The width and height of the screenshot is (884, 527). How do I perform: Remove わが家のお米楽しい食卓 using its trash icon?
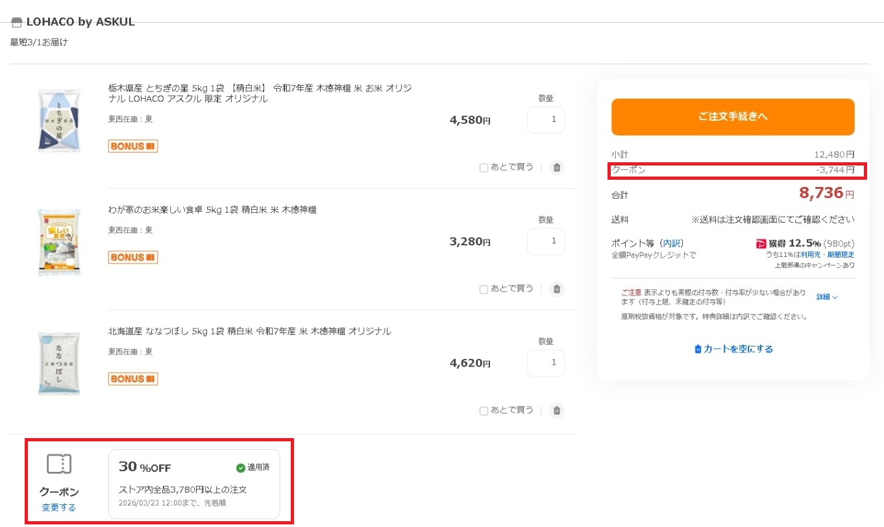click(556, 289)
